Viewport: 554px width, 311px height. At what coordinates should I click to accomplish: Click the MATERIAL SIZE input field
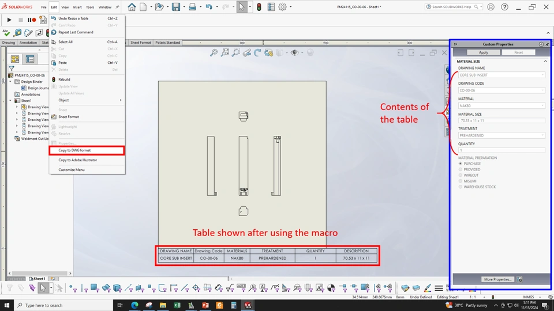[501, 120]
